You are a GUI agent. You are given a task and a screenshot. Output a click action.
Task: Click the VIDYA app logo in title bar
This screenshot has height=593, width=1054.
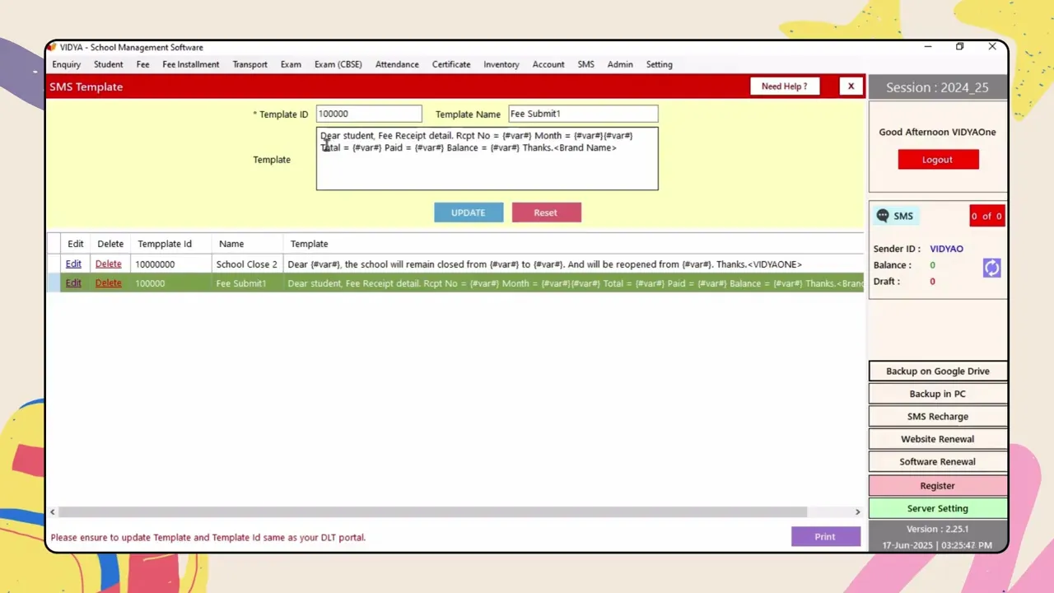53,47
